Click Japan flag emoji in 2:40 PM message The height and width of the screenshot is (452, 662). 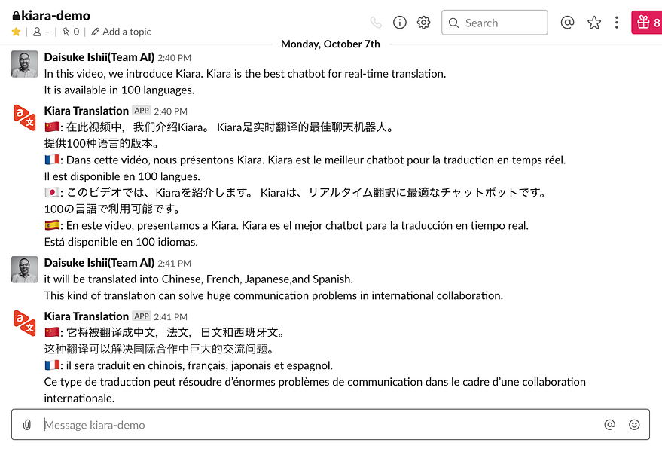(x=52, y=193)
